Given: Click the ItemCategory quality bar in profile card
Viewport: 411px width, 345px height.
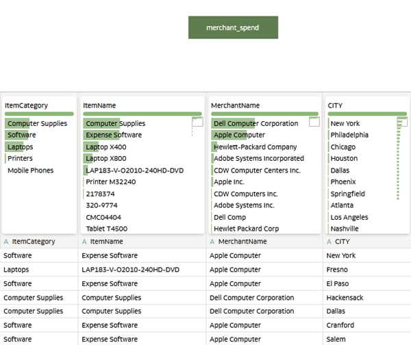Looking at the screenshot, I should coord(39,114).
